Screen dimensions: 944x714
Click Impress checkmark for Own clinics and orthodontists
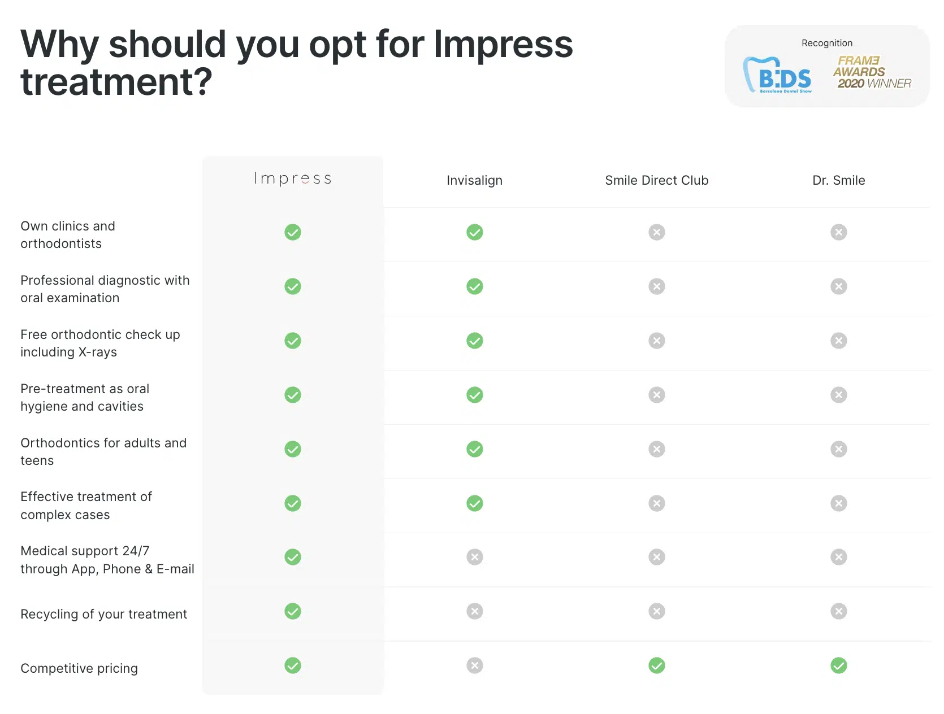(293, 232)
